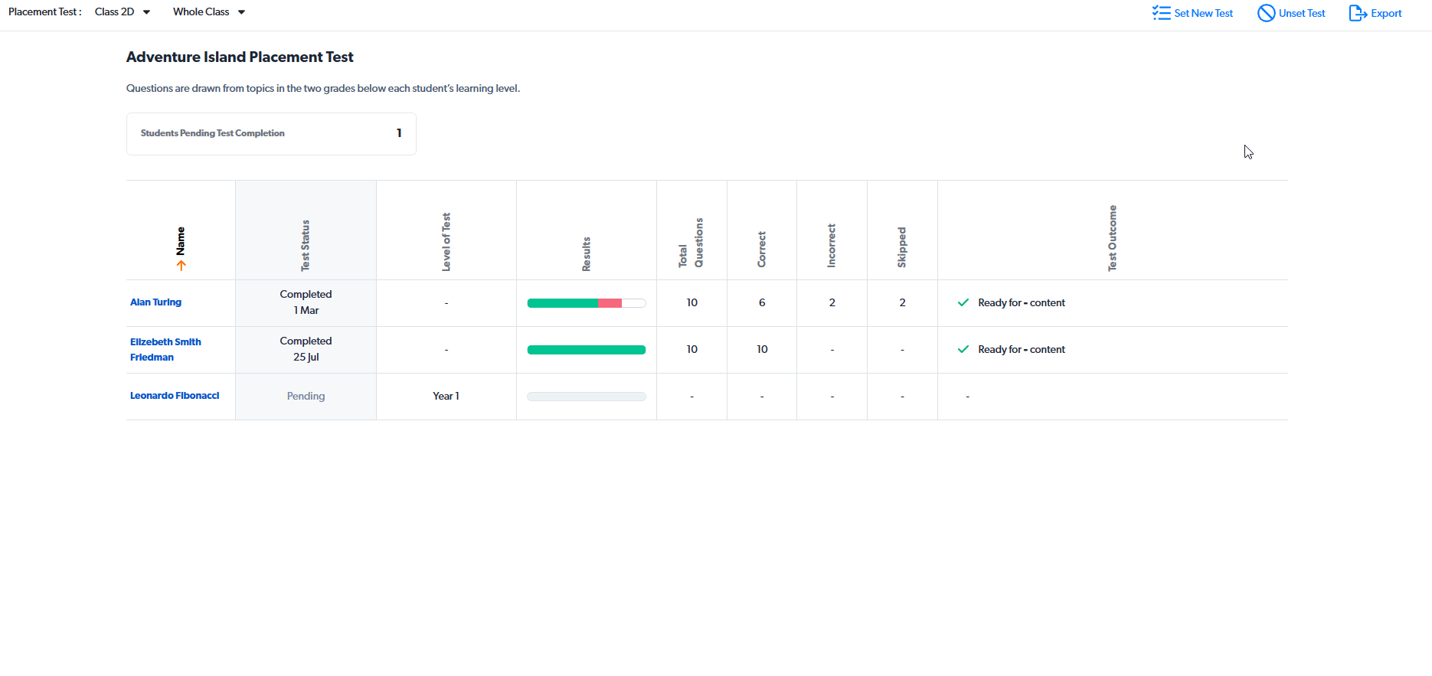Expand the Whole Class dropdown
Viewport: 1432px width, 676px height.
click(x=209, y=12)
